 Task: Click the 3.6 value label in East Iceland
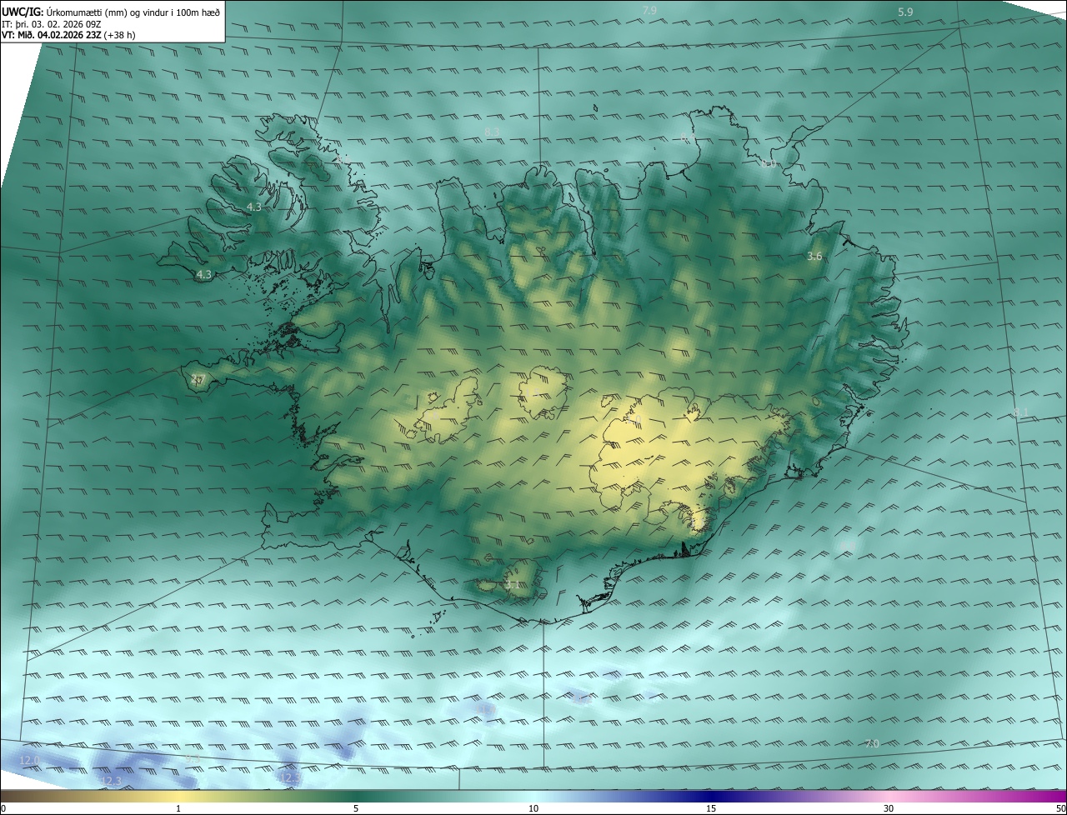point(814,257)
